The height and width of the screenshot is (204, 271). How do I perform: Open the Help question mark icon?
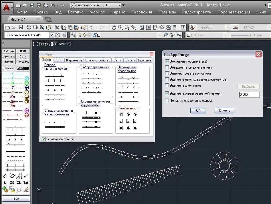[183, 27]
